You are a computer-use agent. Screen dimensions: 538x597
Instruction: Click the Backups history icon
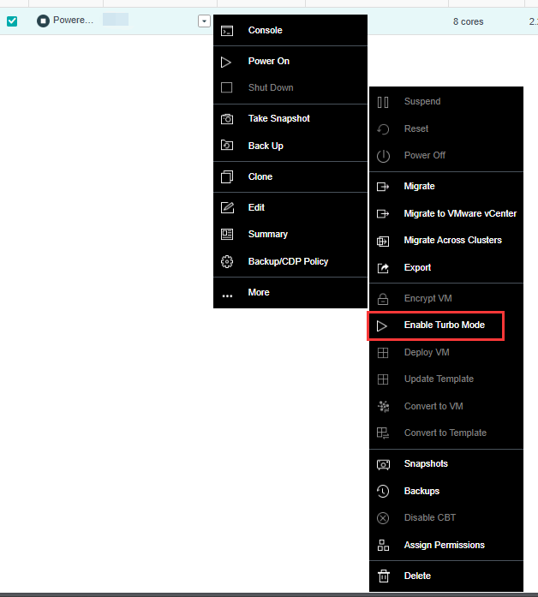pos(383,492)
